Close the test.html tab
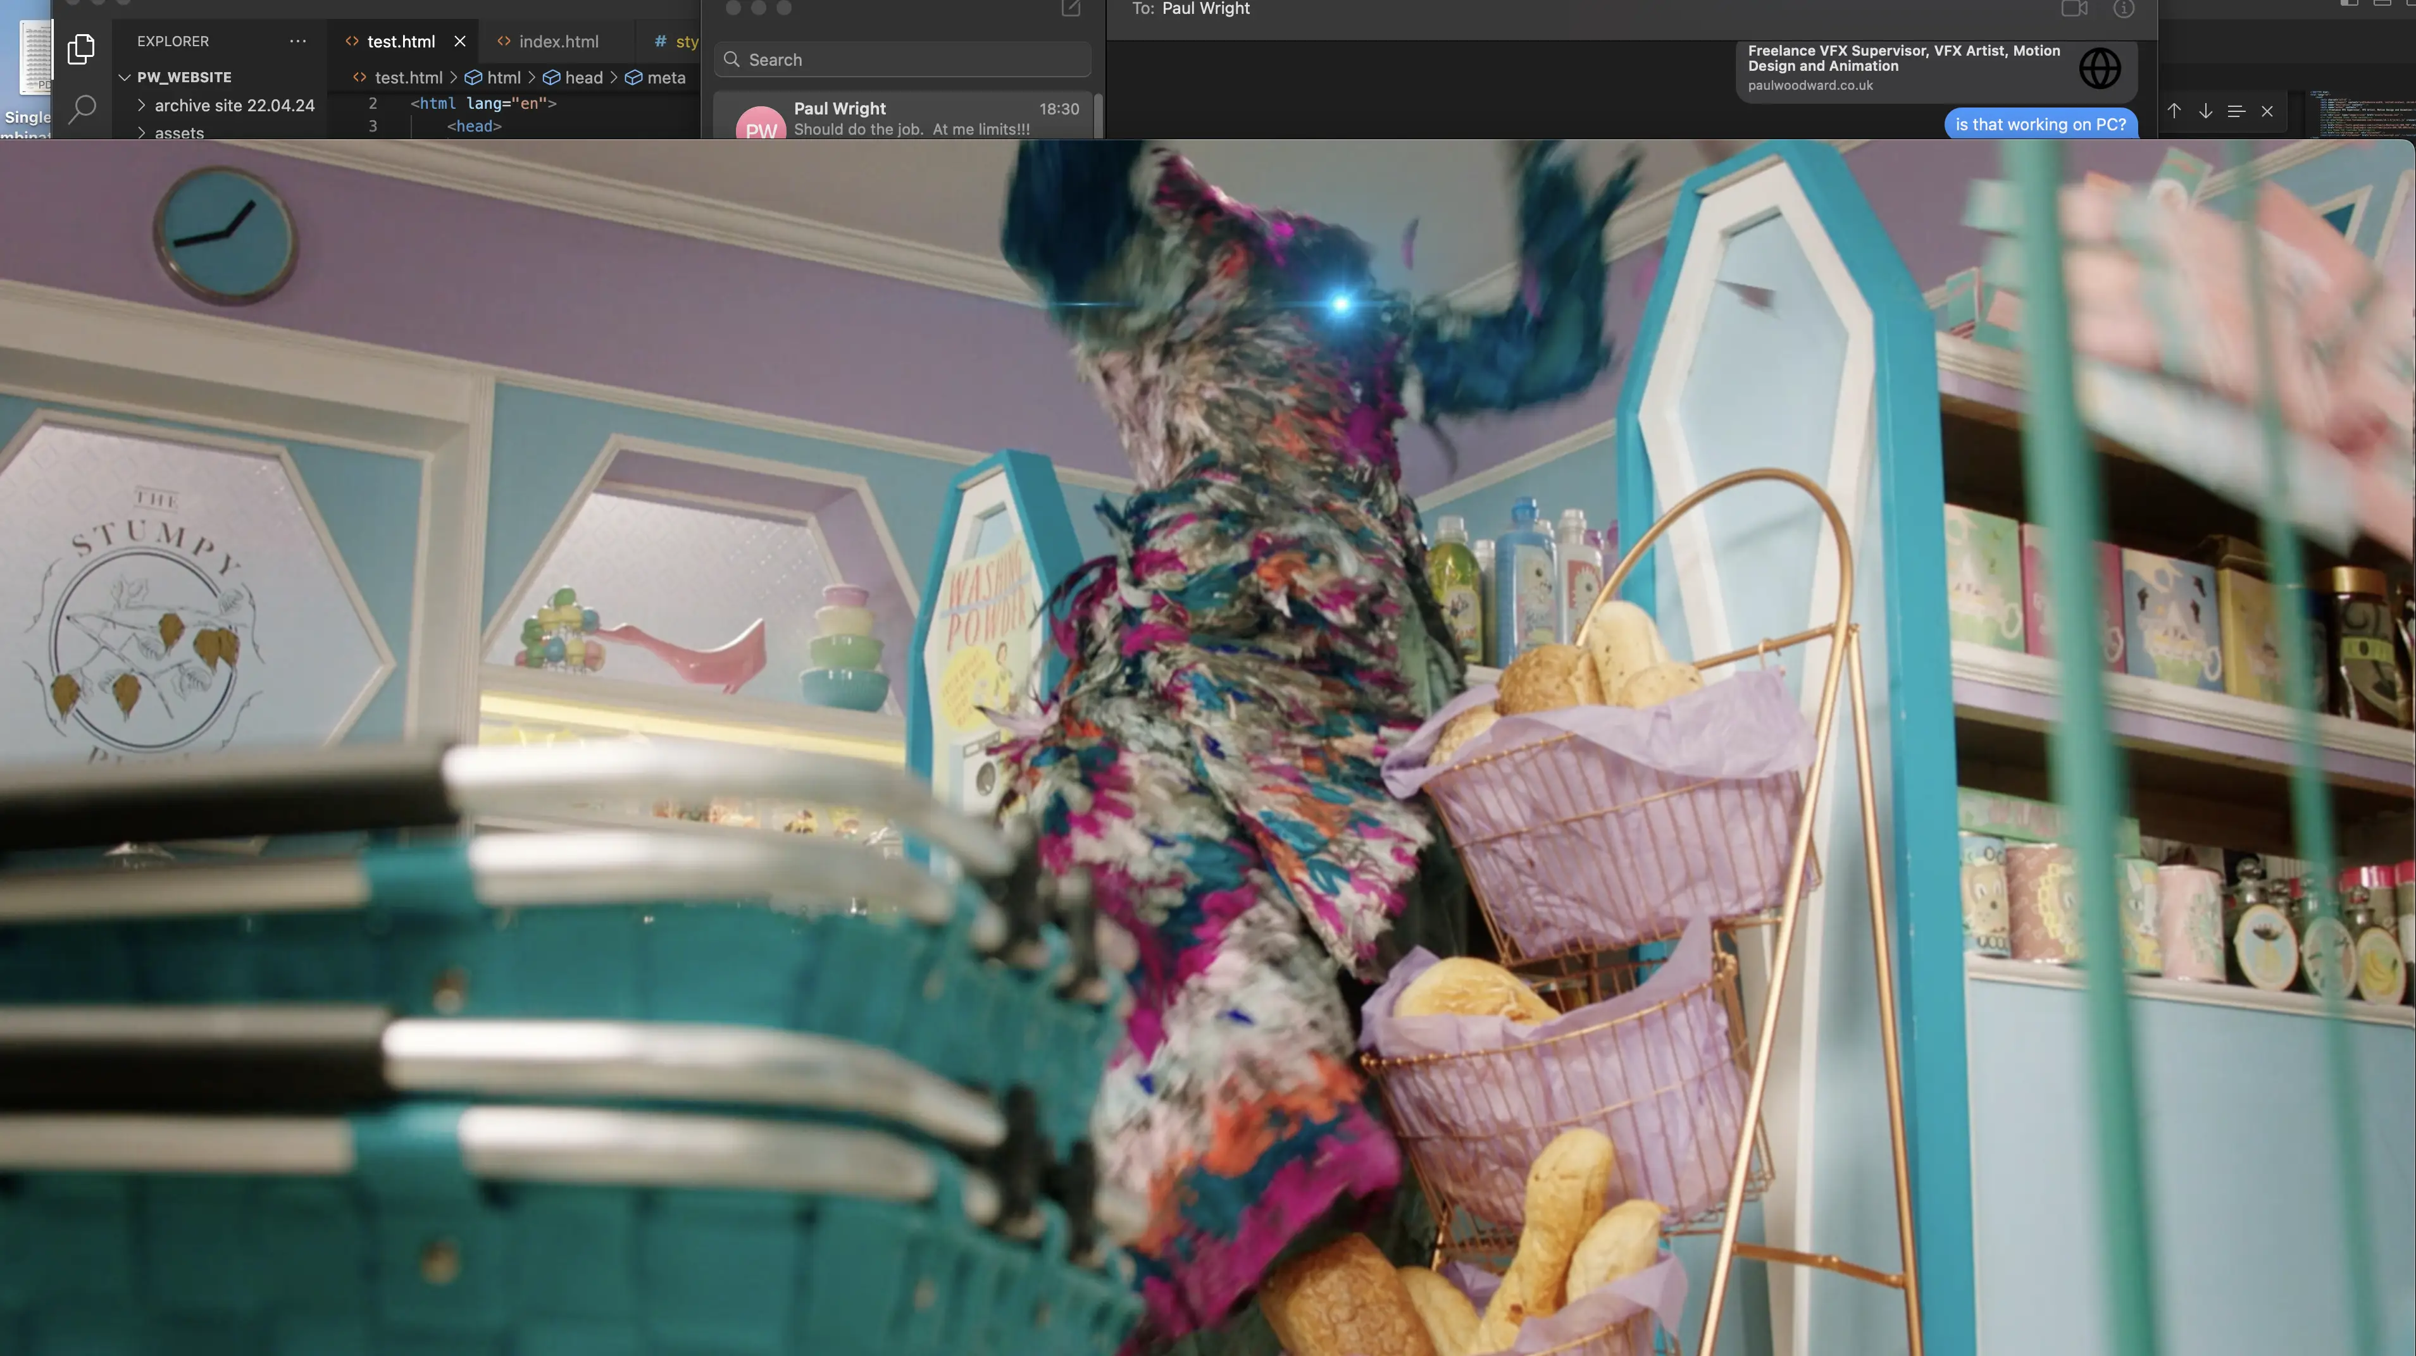The image size is (2416, 1356). pos(459,41)
